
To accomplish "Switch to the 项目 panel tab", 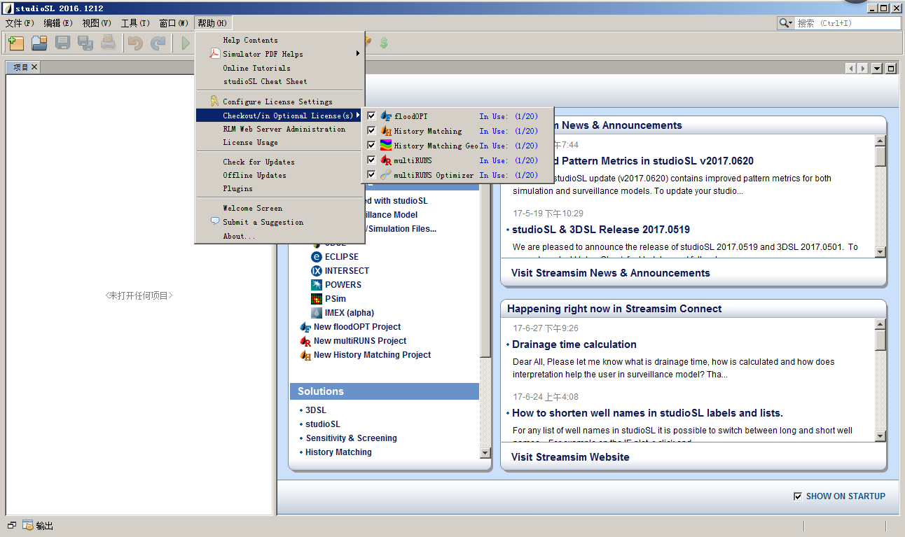I will pyautogui.click(x=21, y=67).
